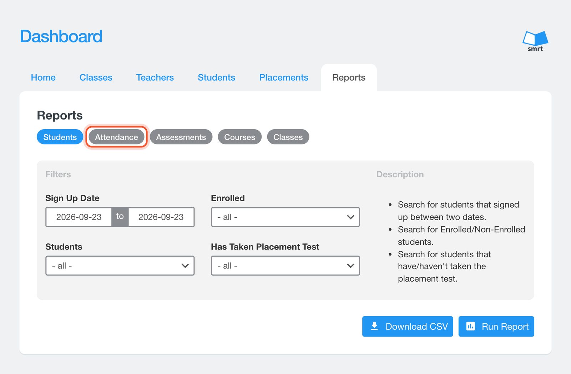571x374 pixels.
Task: Click the placement test description bullet
Action: point(444,266)
